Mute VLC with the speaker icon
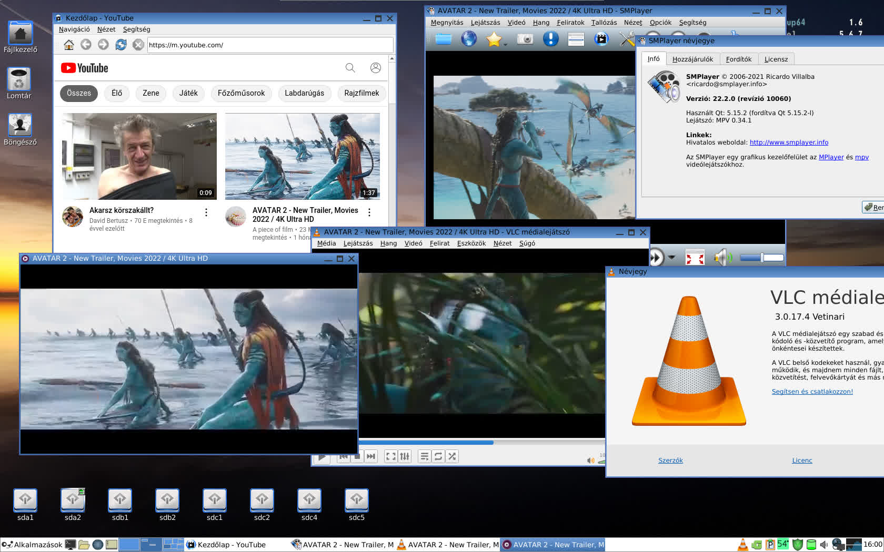Screen dimensions: 884x552 pos(590,461)
